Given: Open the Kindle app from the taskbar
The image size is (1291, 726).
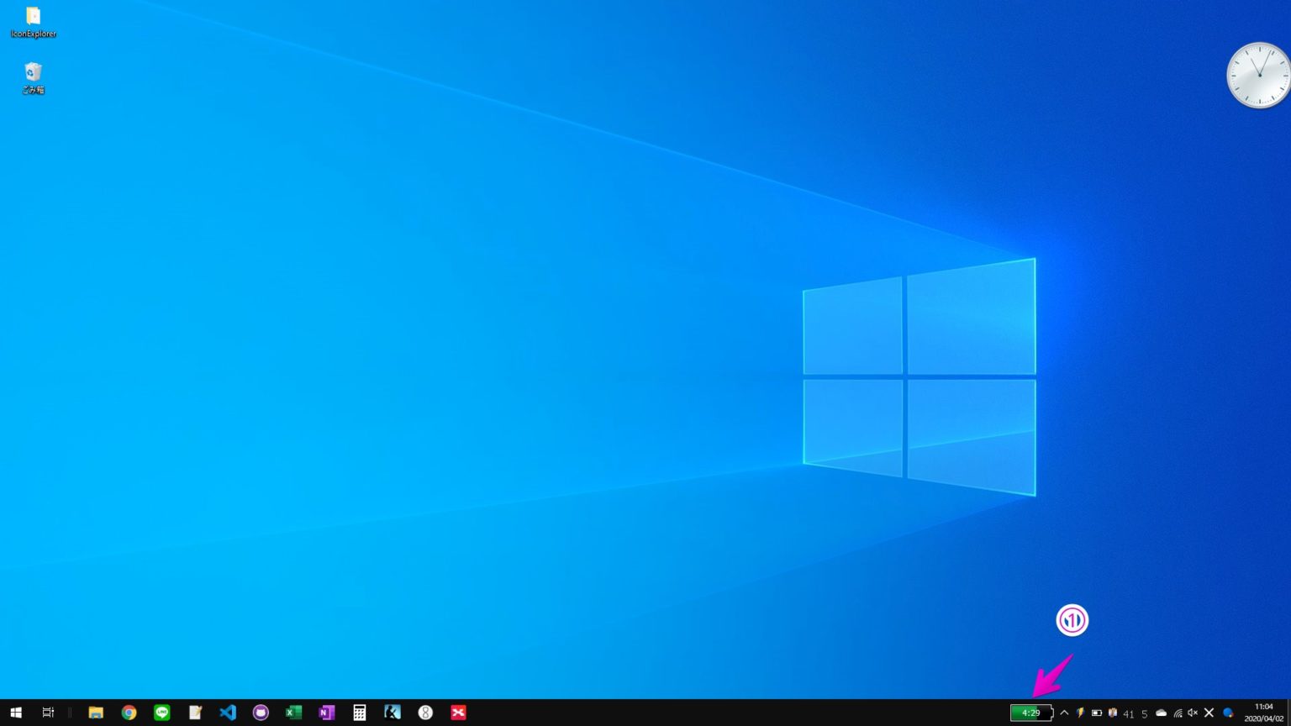Looking at the screenshot, I should [x=392, y=712].
